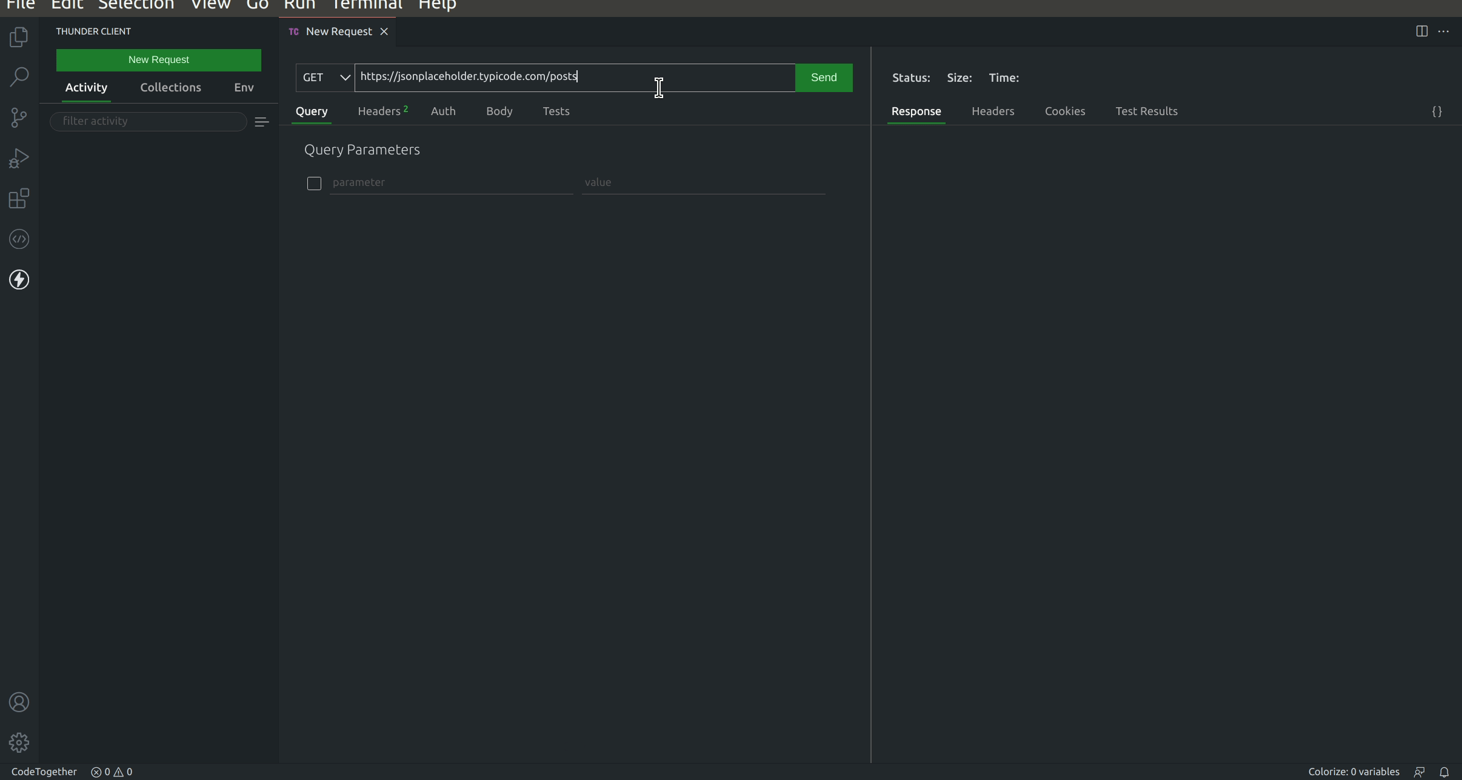
Task: Open the Explorer view in activity bar
Action: pyautogui.click(x=19, y=37)
